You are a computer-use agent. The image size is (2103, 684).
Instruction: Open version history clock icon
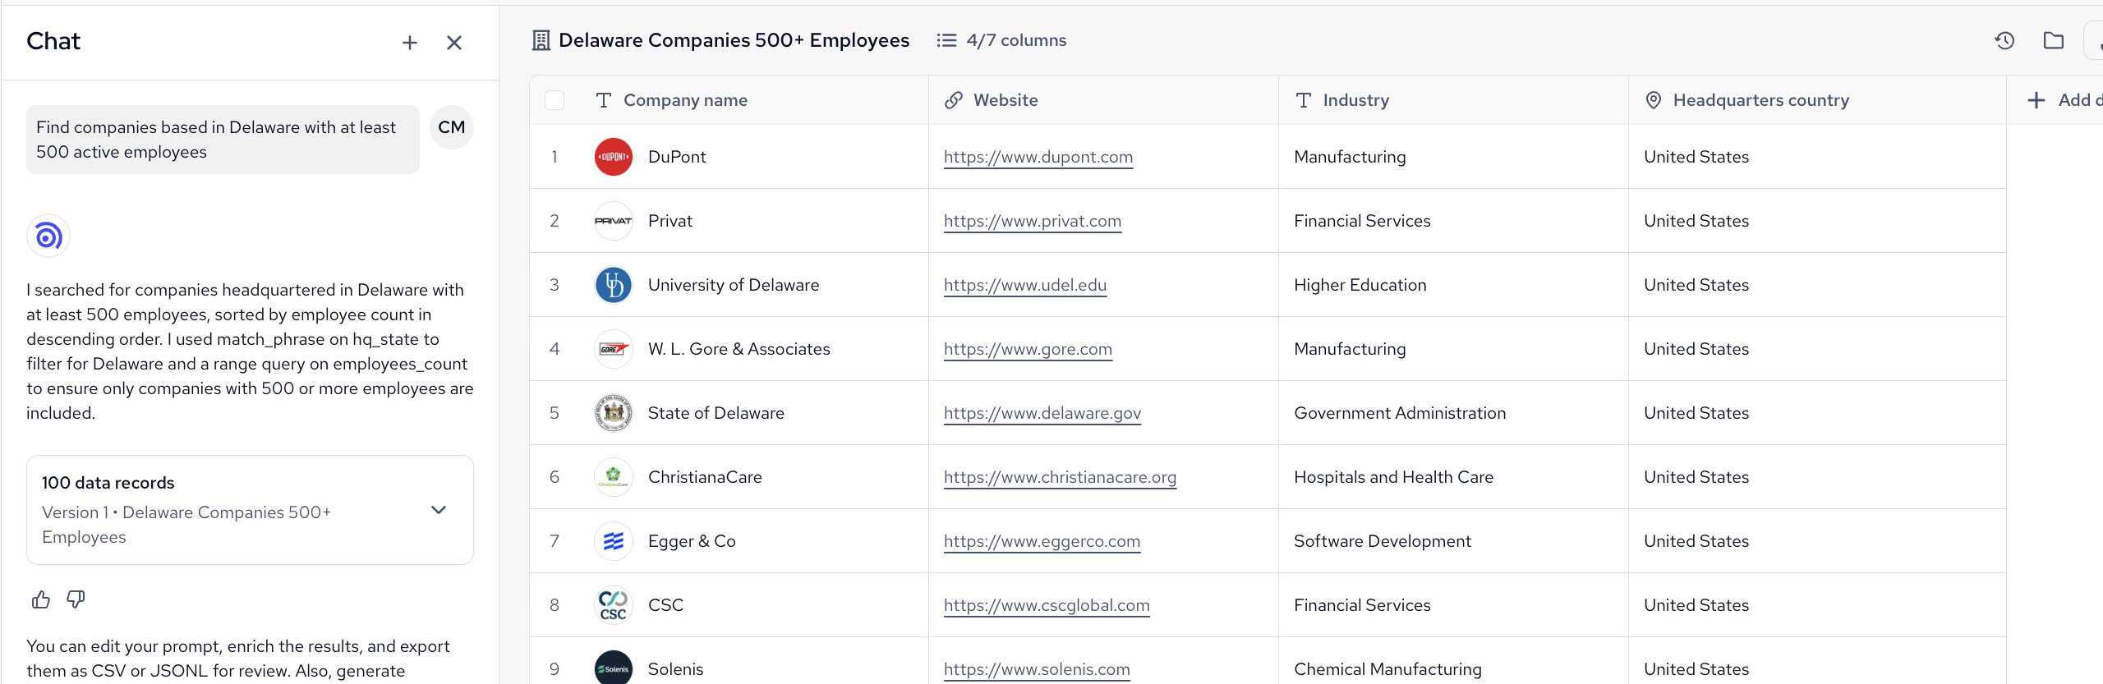(x=2004, y=40)
